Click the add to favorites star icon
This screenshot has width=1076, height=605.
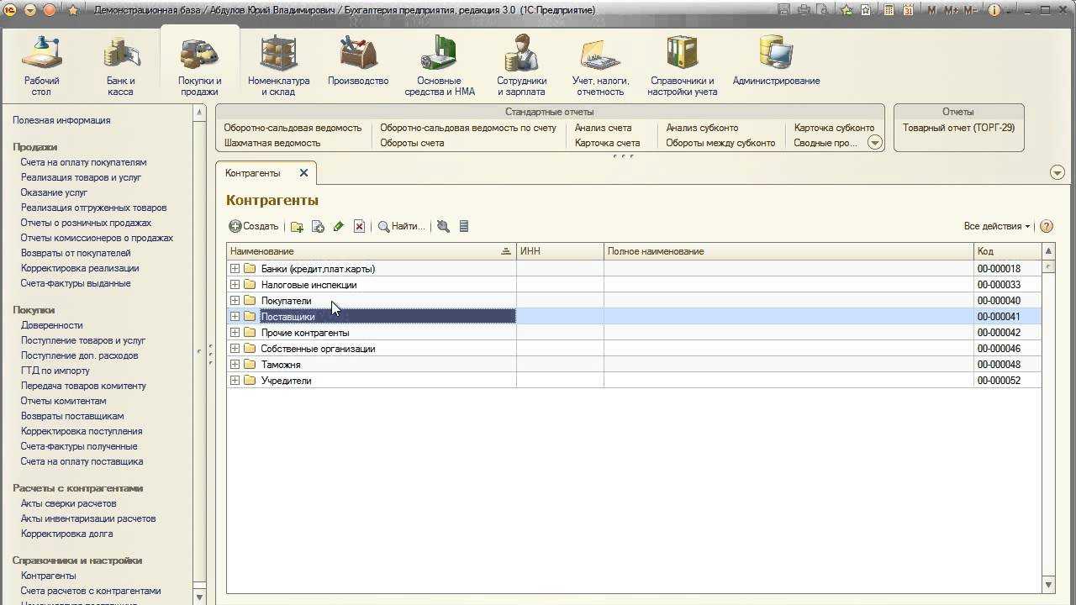(x=847, y=10)
